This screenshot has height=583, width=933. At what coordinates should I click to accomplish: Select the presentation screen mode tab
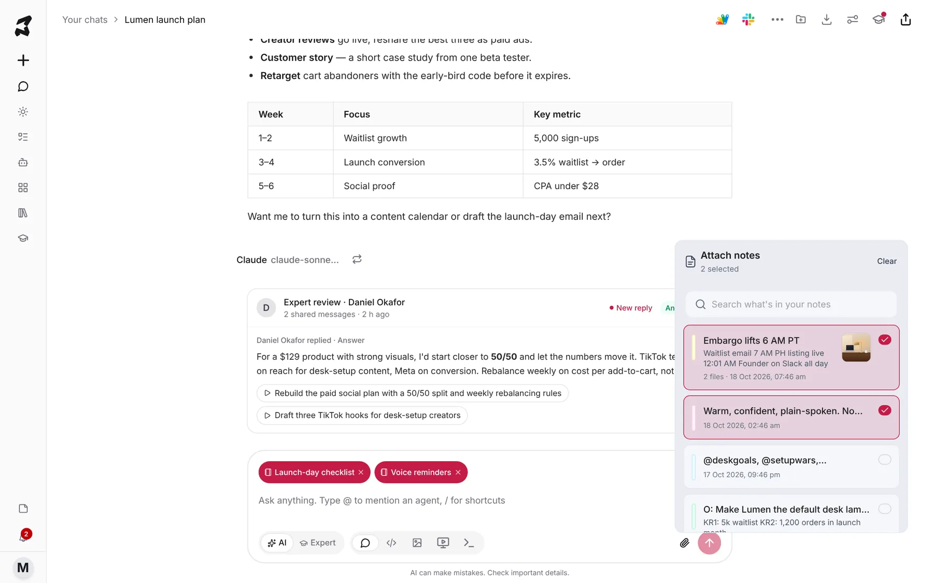(x=443, y=543)
